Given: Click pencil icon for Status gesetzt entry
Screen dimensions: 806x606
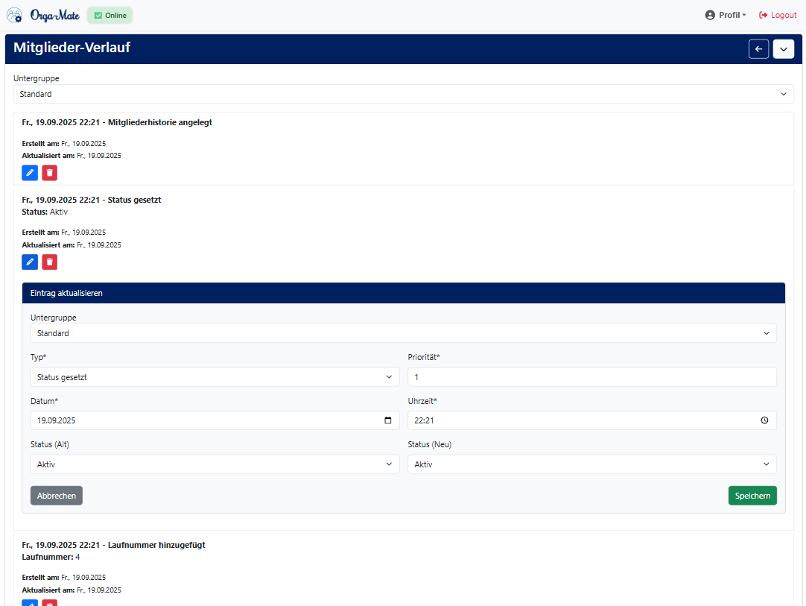Looking at the screenshot, I should point(30,262).
